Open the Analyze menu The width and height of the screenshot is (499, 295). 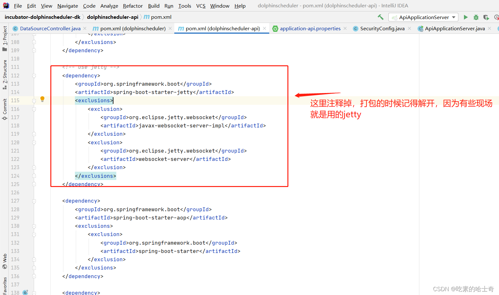[109, 6]
